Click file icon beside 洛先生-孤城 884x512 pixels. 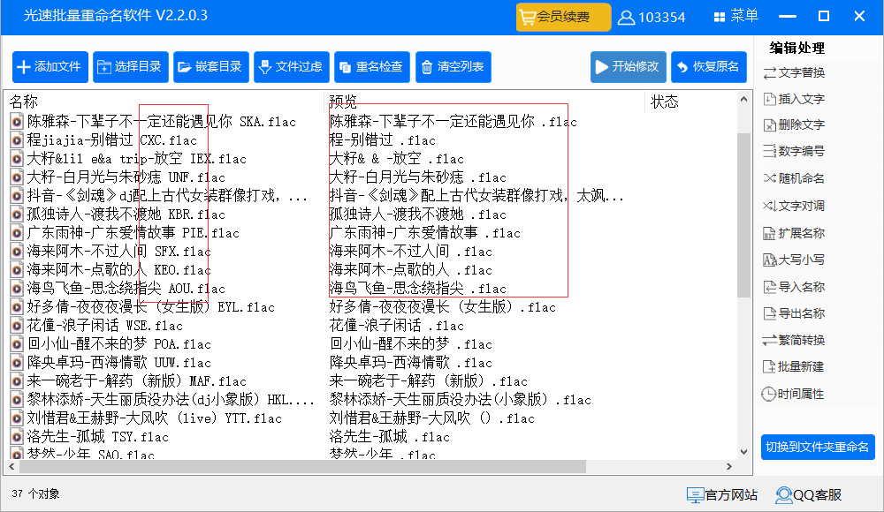point(17,437)
